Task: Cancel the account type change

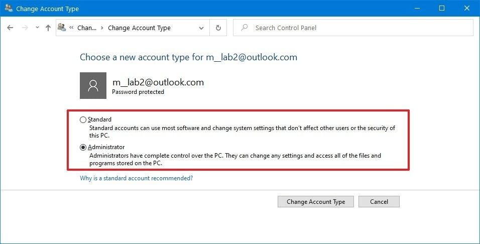Action: coord(379,201)
